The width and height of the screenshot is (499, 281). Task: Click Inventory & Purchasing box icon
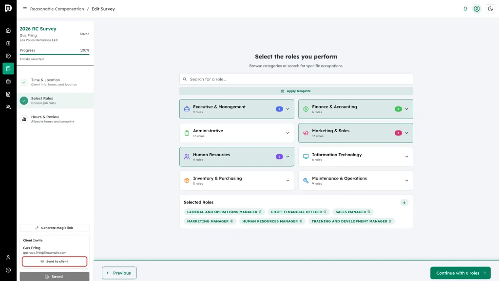(187, 181)
